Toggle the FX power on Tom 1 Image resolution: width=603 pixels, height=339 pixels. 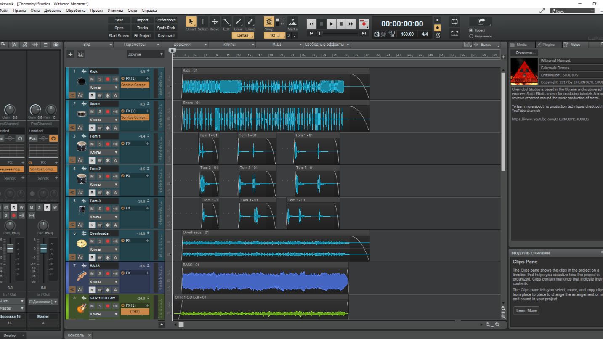(x=123, y=143)
